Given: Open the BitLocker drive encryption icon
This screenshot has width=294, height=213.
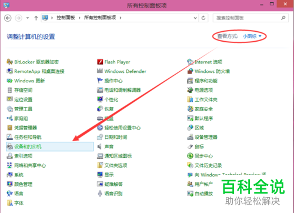Looking at the screenshot, I should [9, 62].
